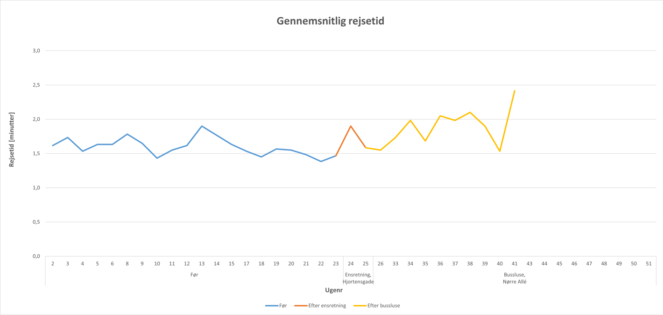Click the Bussluse, Nørre Allé group label

(x=515, y=278)
